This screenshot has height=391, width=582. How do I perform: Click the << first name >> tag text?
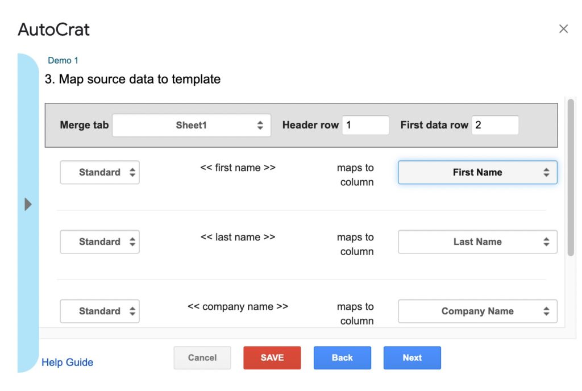tap(238, 168)
